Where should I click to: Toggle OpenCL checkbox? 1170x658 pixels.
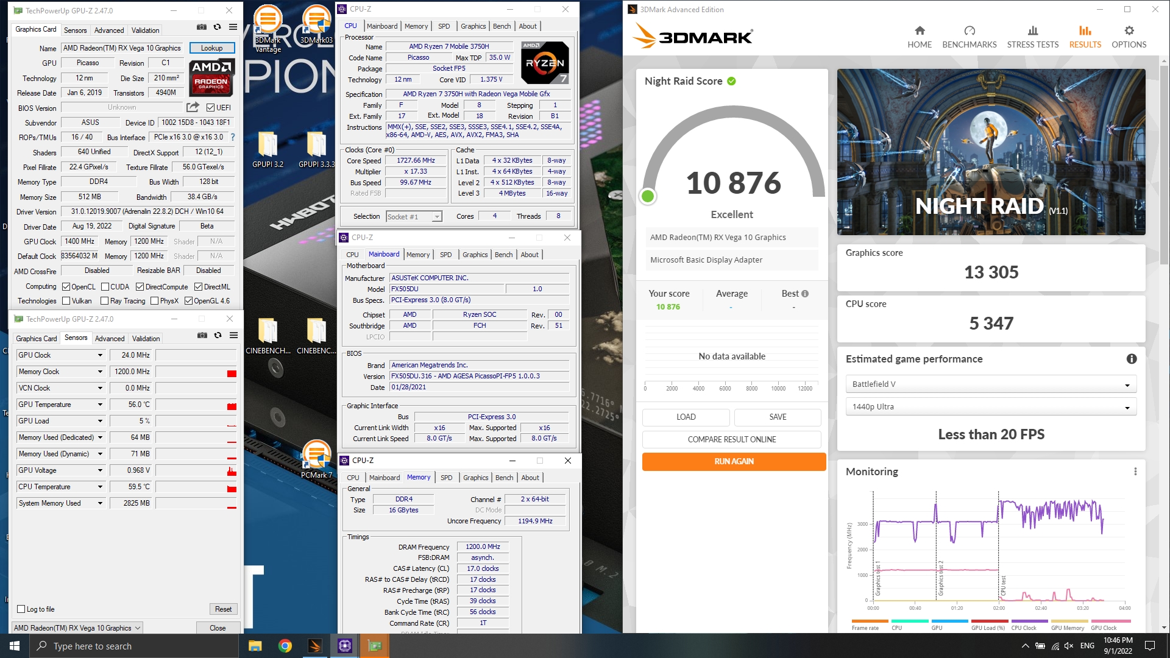pyautogui.click(x=66, y=287)
